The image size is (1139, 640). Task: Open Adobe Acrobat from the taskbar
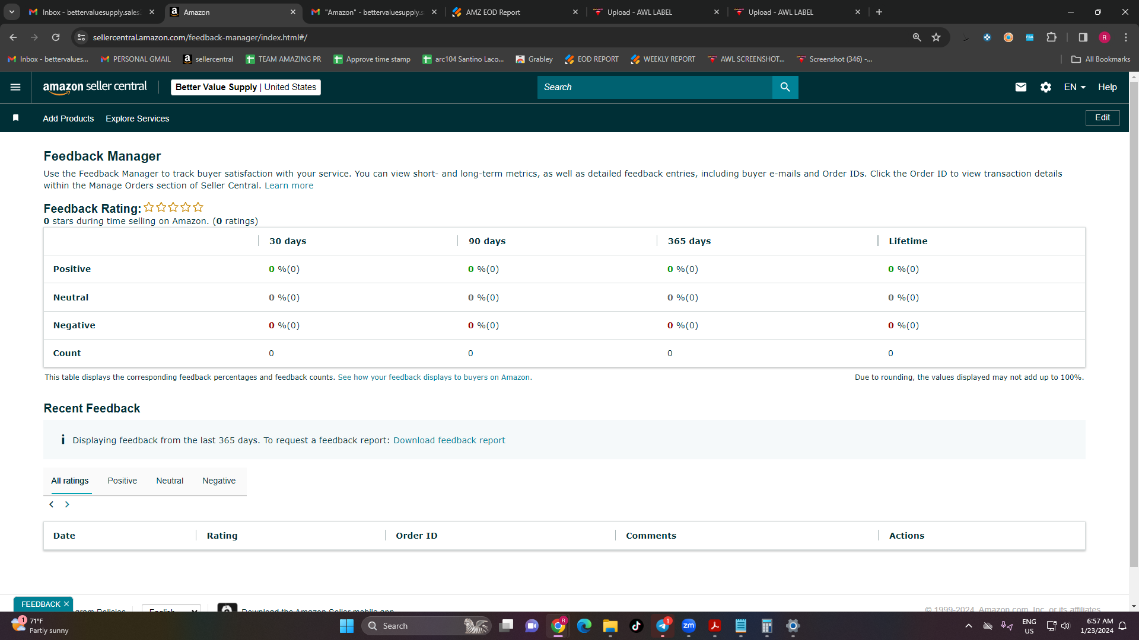[715, 626]
